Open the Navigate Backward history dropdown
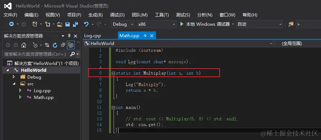 [x=17, y=24]
